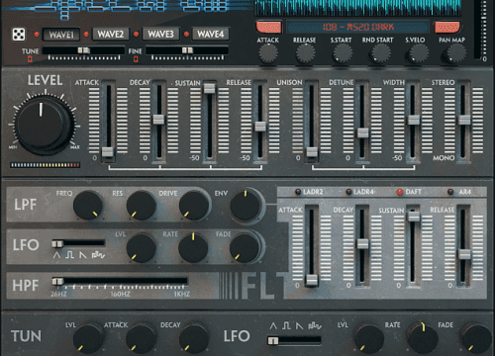Click the small red icon under TUNE
The image size is (495, 356).
pyautogui.click(x=30, y=59)
